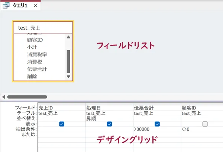
Task: Click the vertical scrollbar thumb in field list
Action: point(68,61)
